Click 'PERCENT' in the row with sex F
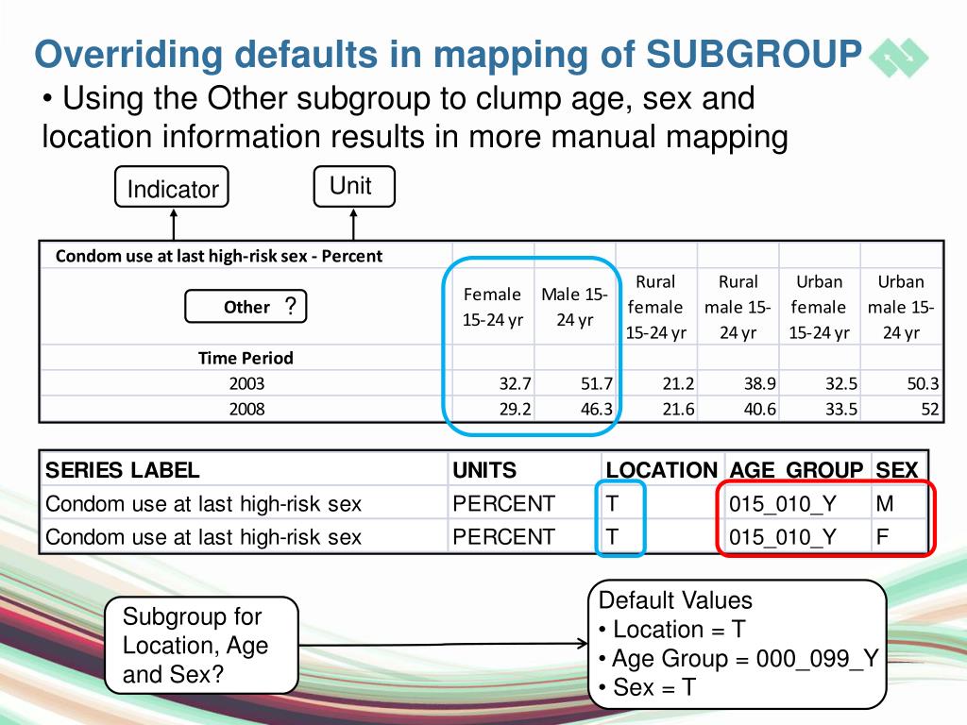Image resolution: width=967 pixels, height=725 pixels. tap(504, 537)
